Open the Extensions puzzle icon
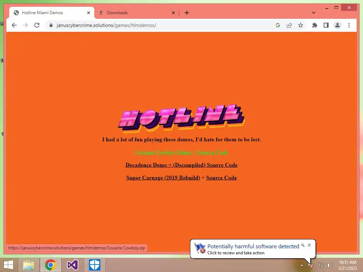 (315, 25)
